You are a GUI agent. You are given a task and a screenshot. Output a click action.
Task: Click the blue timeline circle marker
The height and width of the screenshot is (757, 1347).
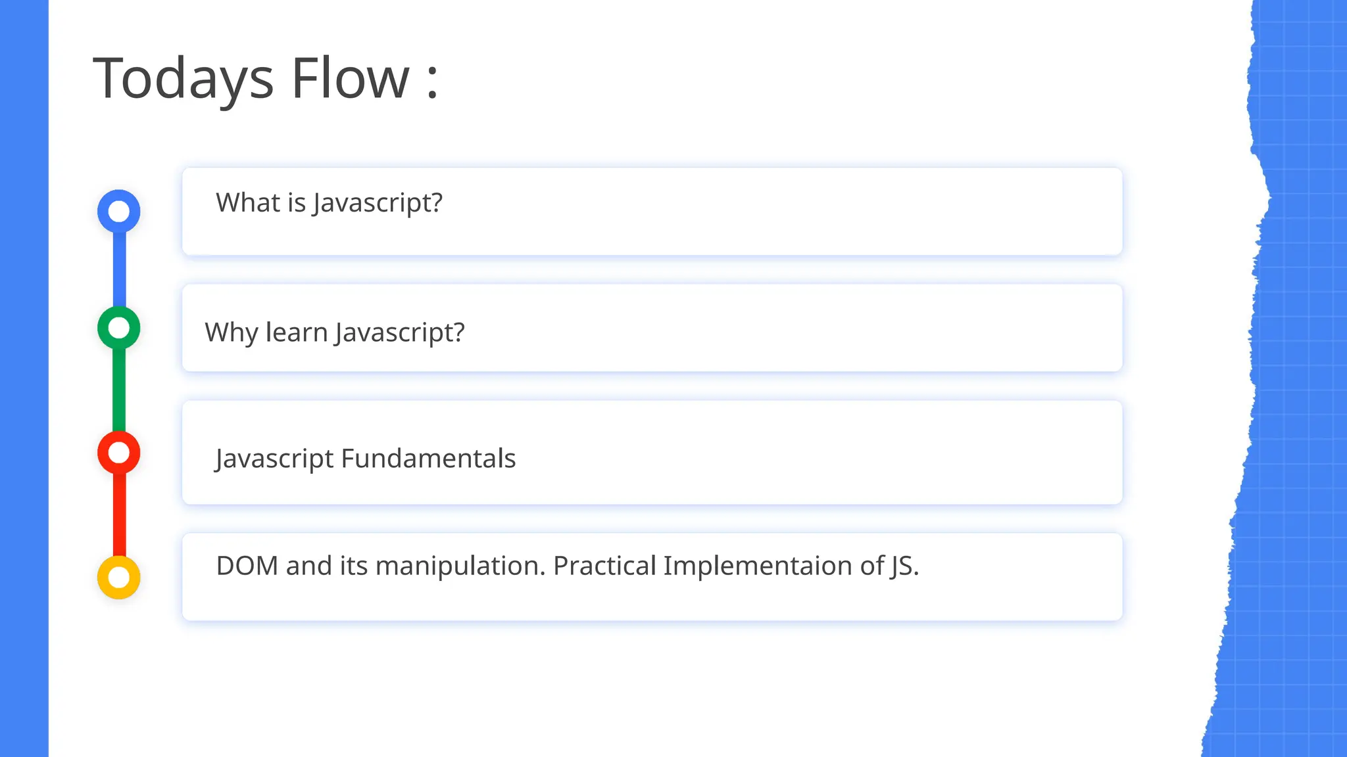(x=118, y=211)
